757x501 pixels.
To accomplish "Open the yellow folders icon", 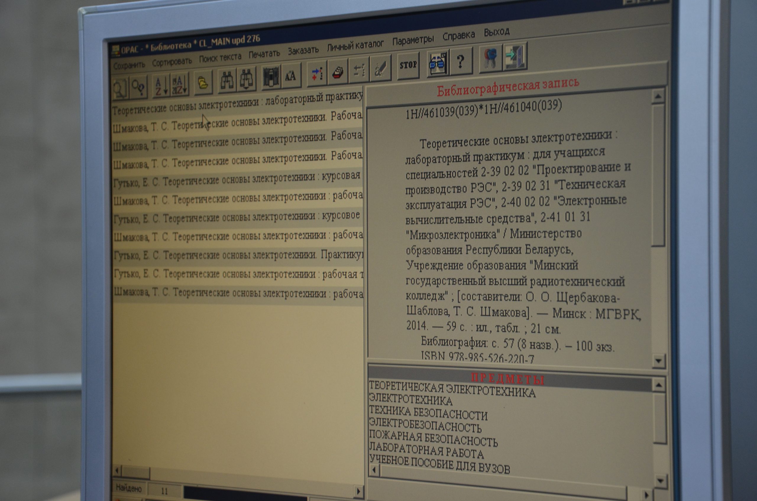I will tap(203, 83).
